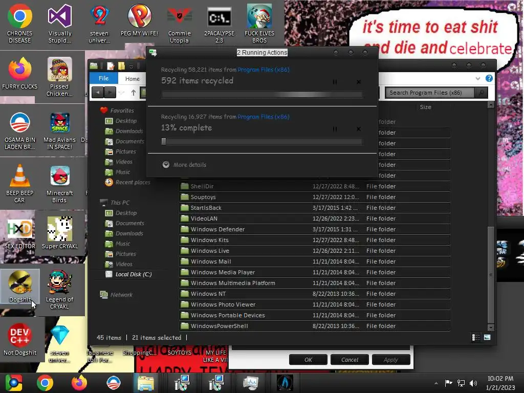Open the volume control in system tray

pos(473,383)
